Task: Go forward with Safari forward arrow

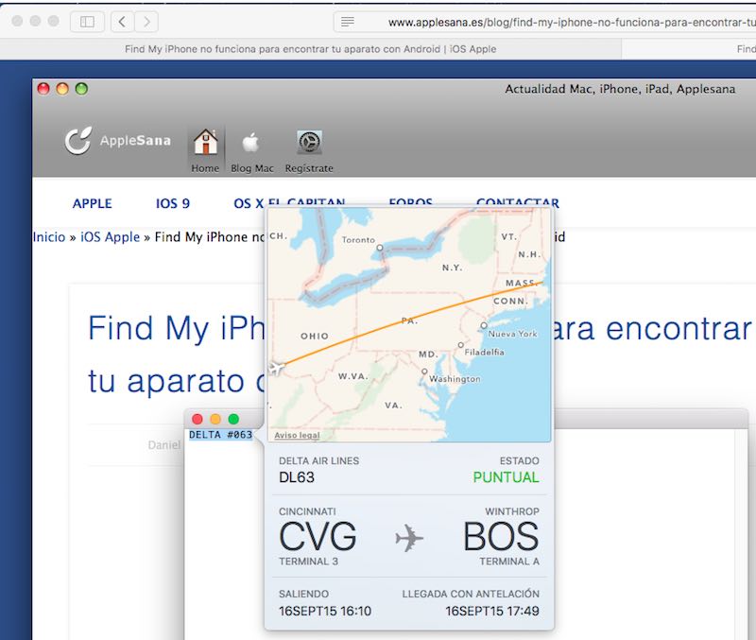Action: coord(146,22)
